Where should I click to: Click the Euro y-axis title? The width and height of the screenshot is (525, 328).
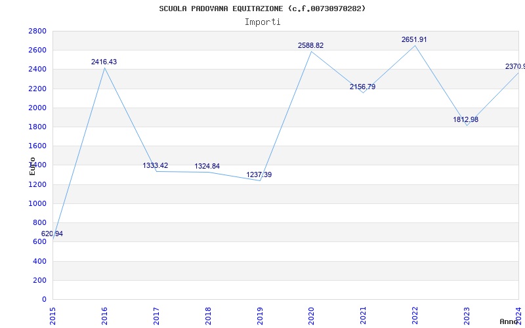coord(32,166)
